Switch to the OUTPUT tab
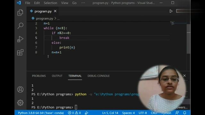205x115 pixels. [57, 76]
